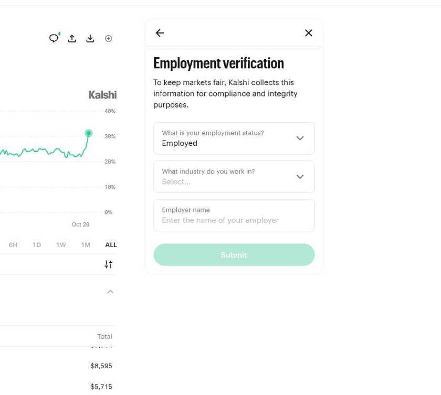441x395 pixels.
Task: Click the Total column header
Action: point(104,336)
